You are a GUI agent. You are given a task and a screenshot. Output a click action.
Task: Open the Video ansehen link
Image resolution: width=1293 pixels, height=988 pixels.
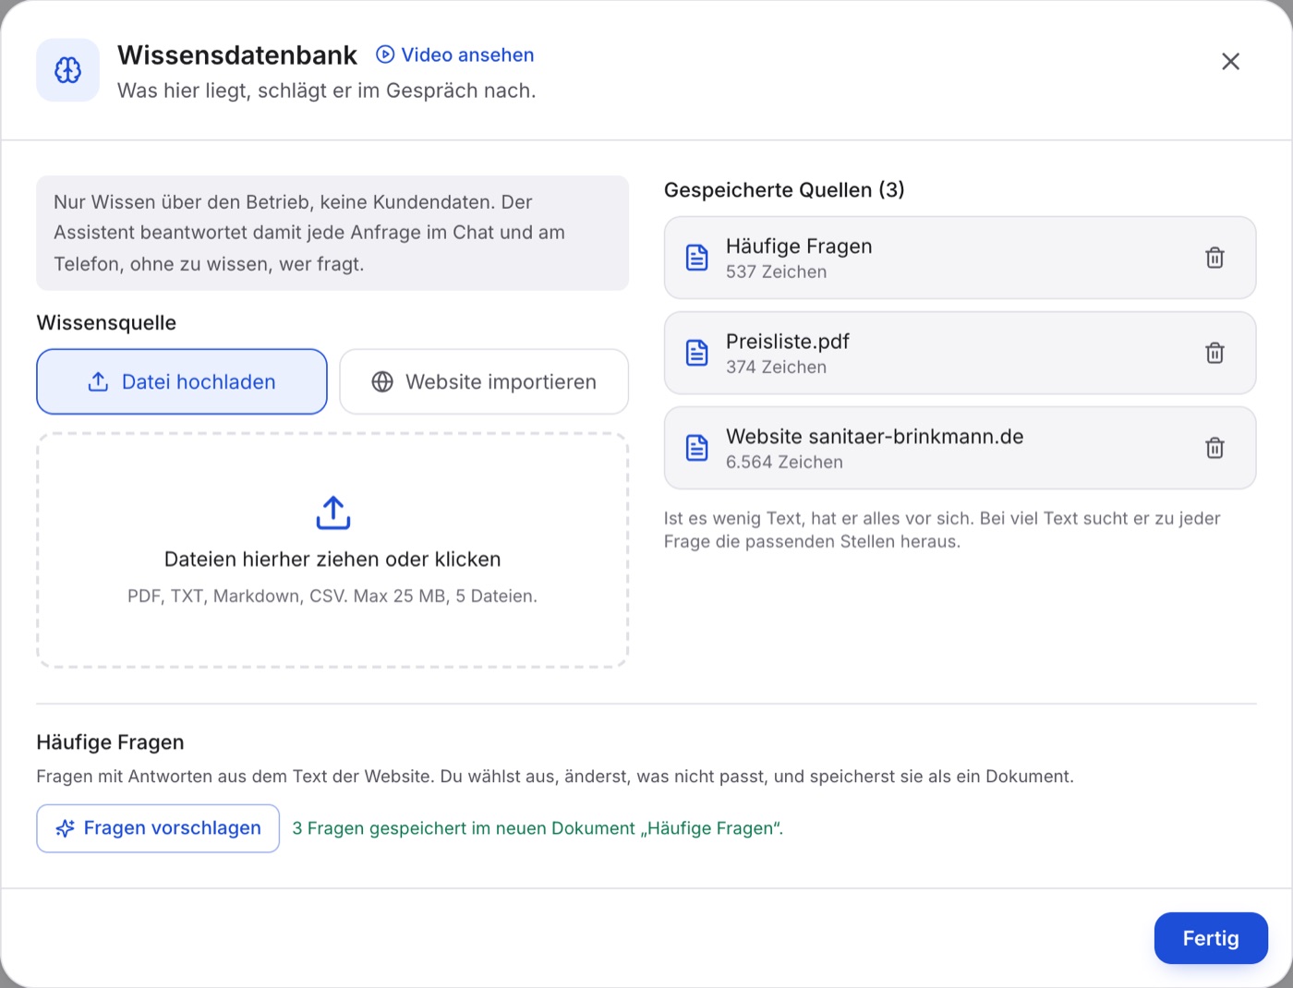tap(455, 55)
